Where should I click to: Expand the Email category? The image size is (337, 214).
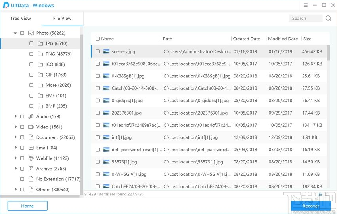(15, 147)
